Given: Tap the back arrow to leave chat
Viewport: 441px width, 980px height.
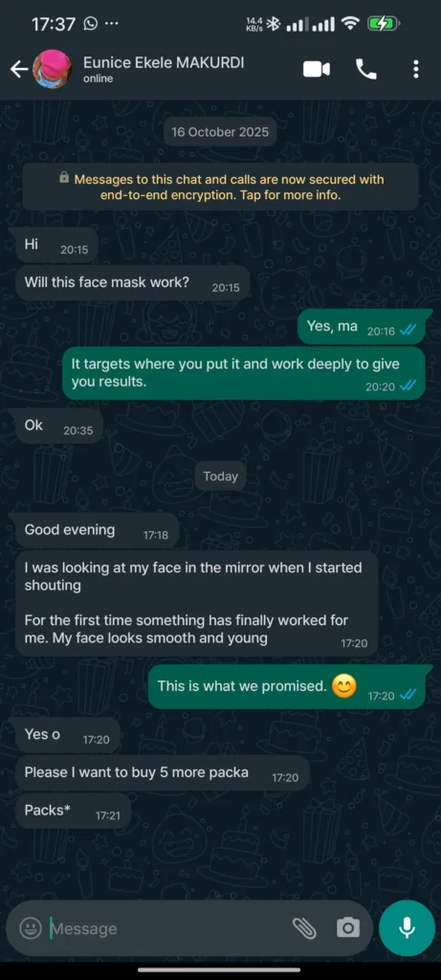Looking at the screenshot, I should 19,69.
